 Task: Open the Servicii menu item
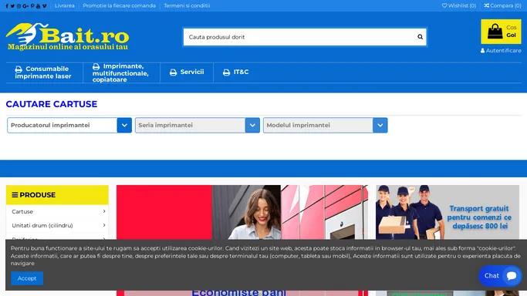(x=187, y=72)
